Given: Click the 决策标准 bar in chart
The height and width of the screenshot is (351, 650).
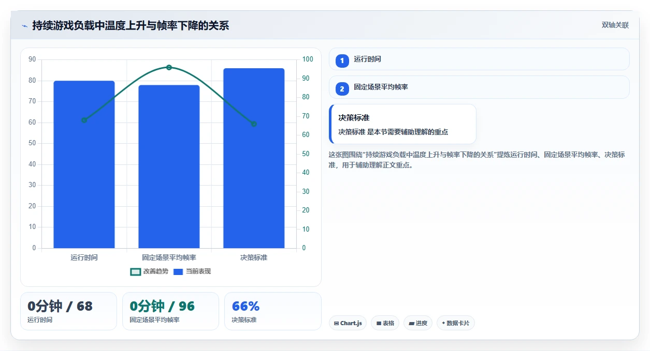Looking at the screenshot, I should (254, 158).
